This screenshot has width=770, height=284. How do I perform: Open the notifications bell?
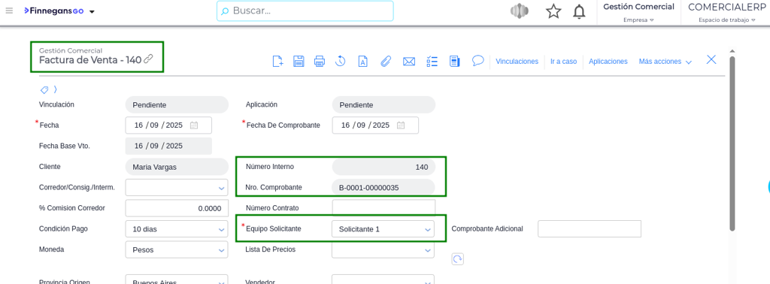coord(580,11)
